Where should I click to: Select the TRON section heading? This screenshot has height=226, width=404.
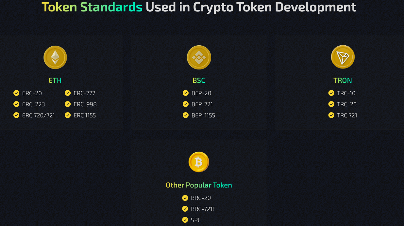tap(343, 80)
